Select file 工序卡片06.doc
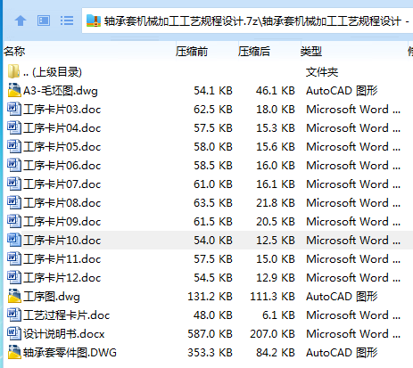The height and width of the screenshot is (368, 413). (62, 166)
